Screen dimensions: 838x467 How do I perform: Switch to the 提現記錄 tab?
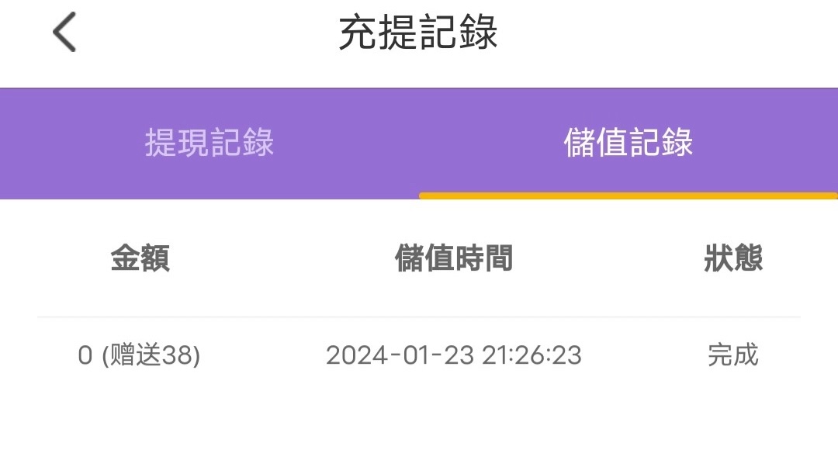(x=209, y=144)
